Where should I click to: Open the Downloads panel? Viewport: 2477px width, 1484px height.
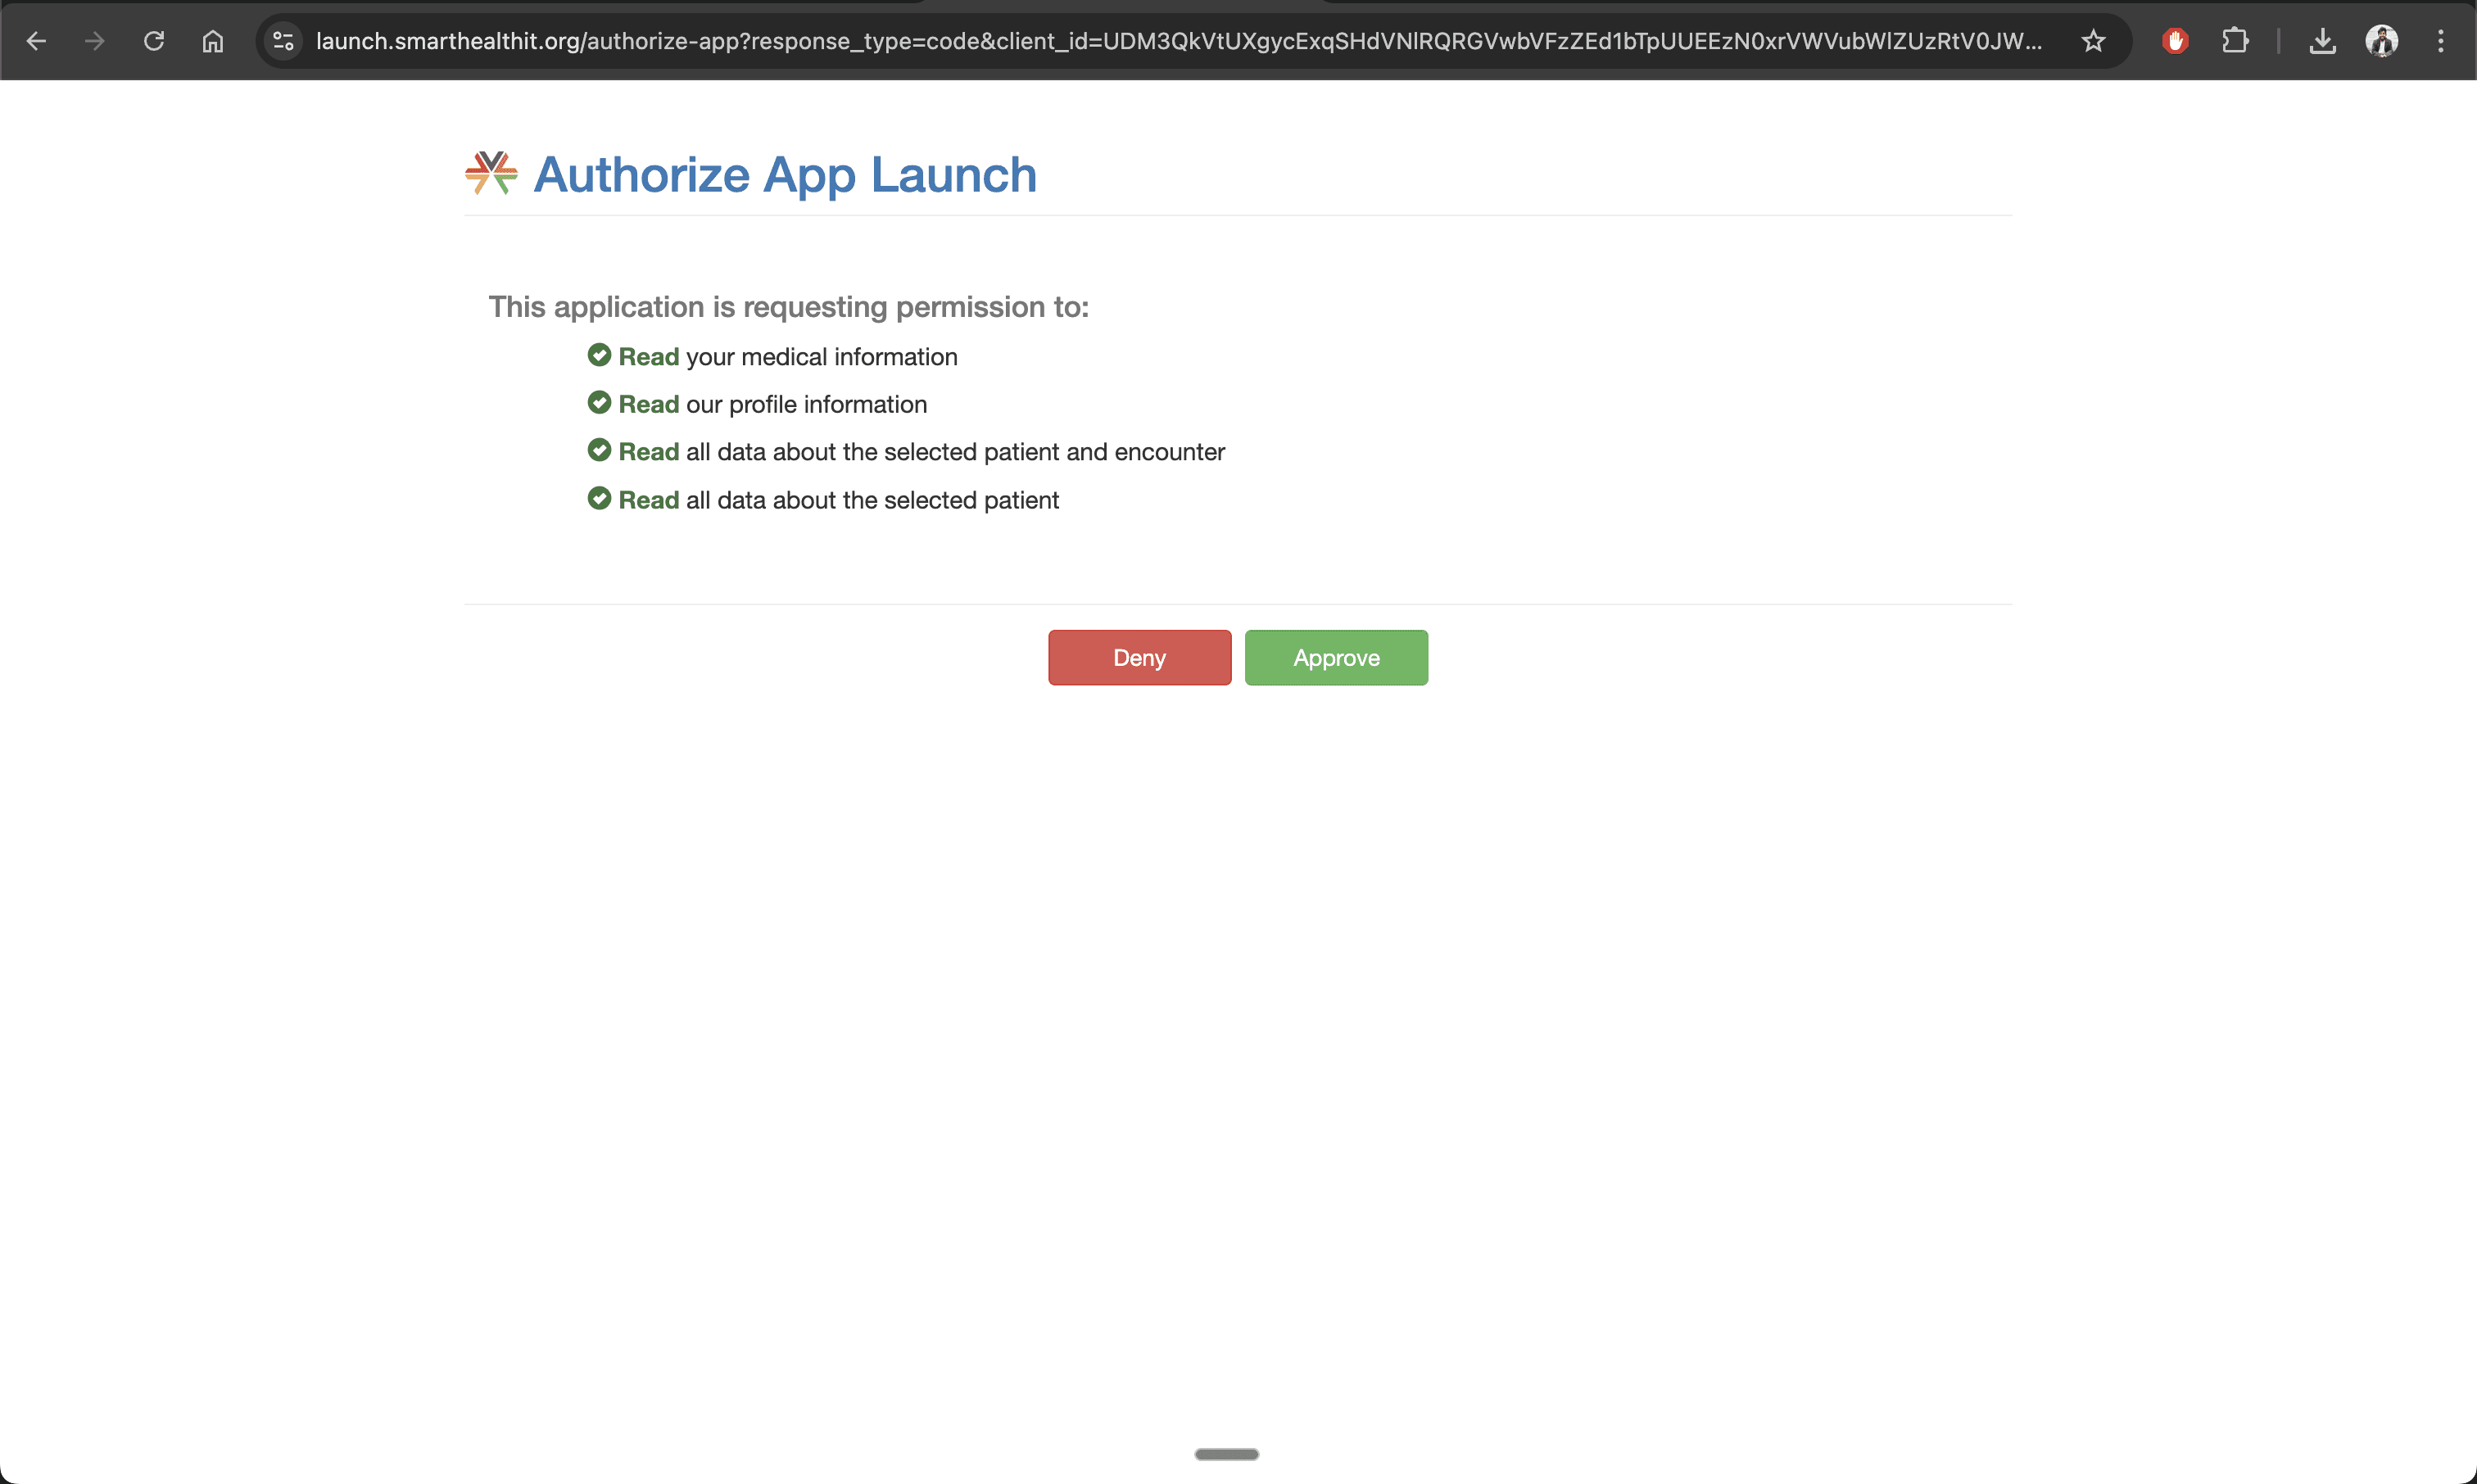pyautogui.click(x=2323, y=41)
